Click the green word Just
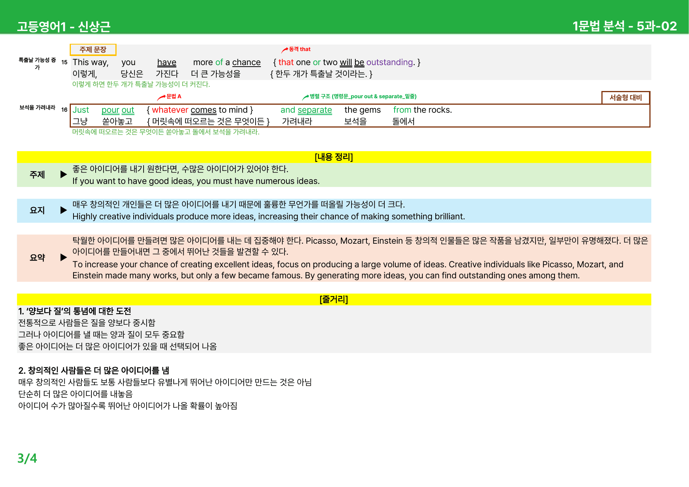Viewport: 689px width, 487px height. pos(81,110)
